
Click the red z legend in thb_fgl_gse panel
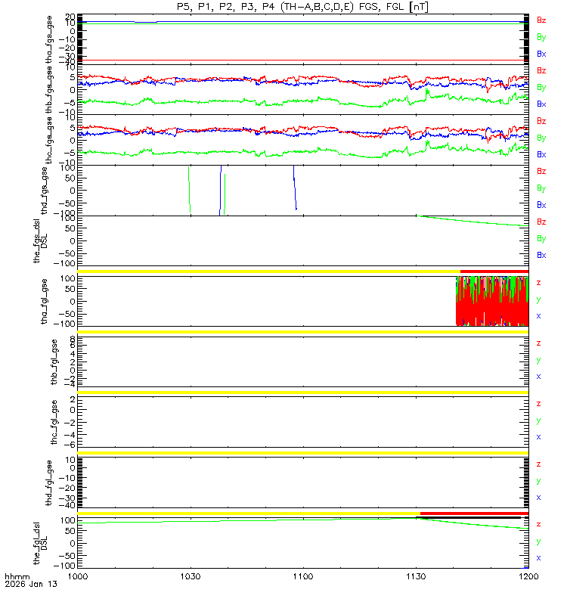538,343
